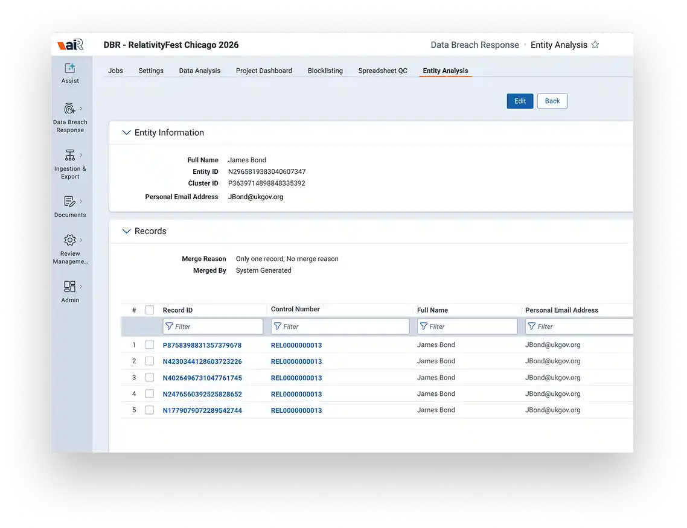Focus the Record ID filter field
Image resolution: width=687 pixels, height=528 pixels.
click(213, 326)
